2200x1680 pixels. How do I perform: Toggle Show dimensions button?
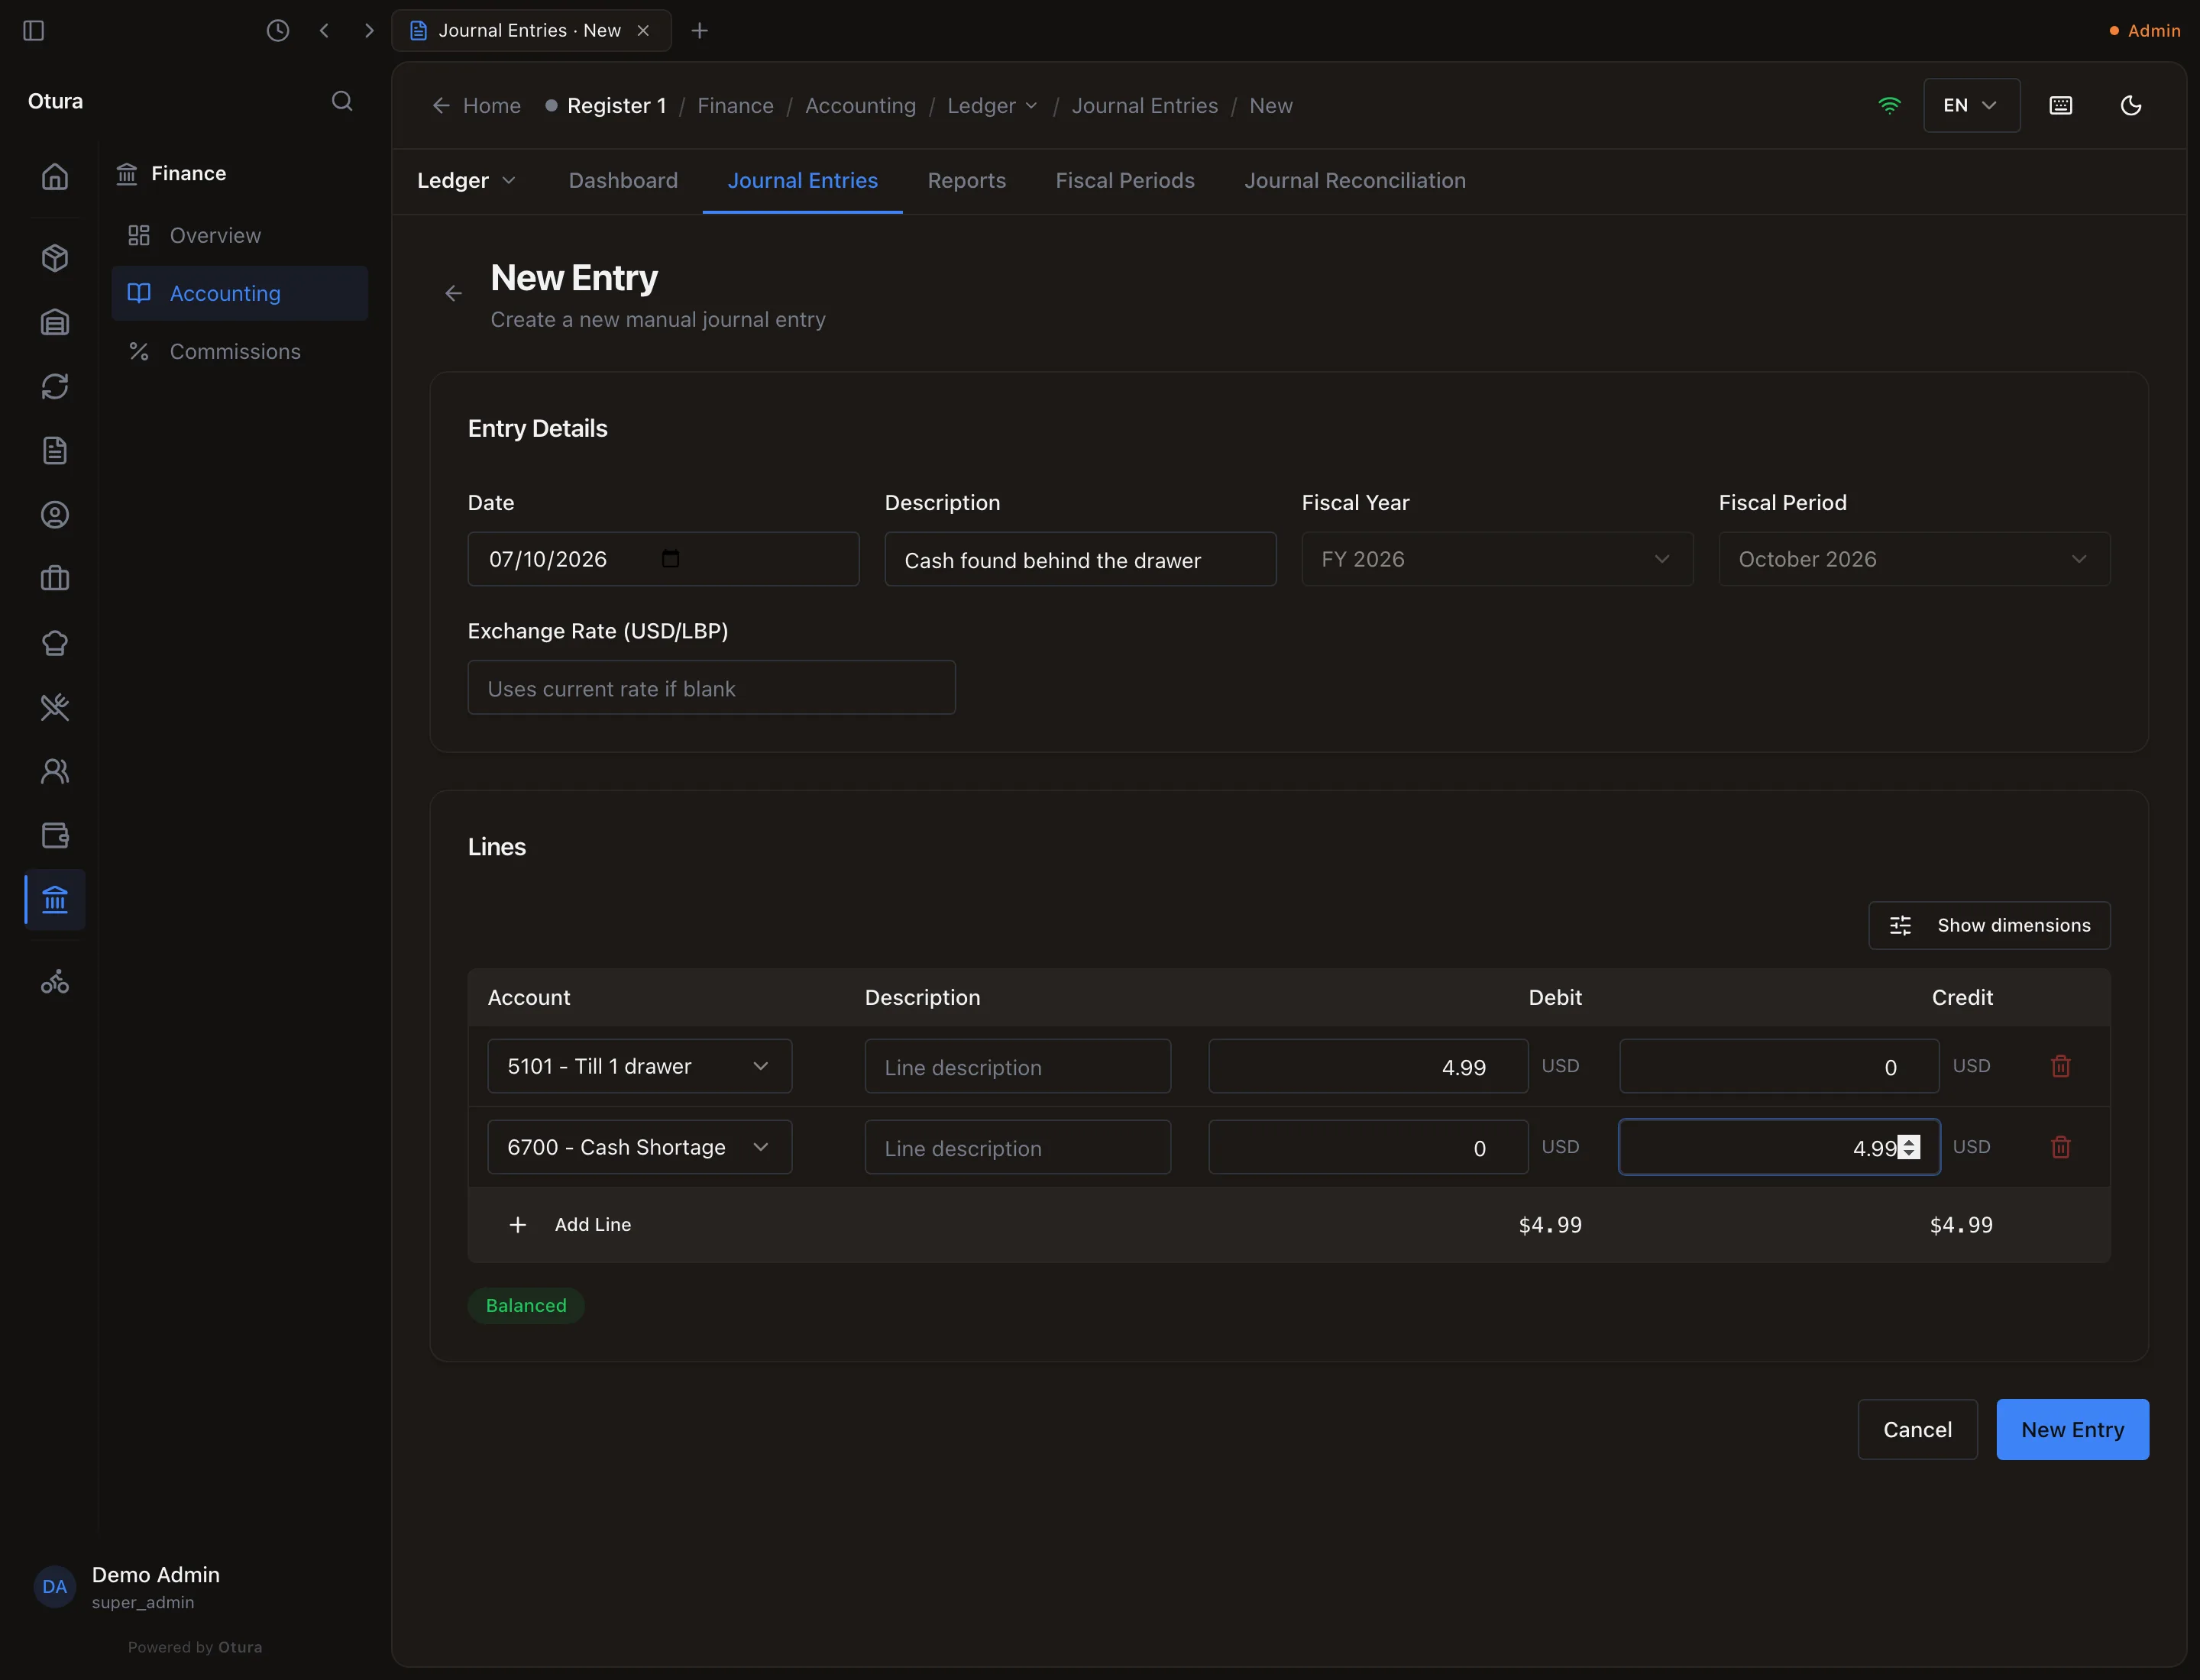[1989, 925]
